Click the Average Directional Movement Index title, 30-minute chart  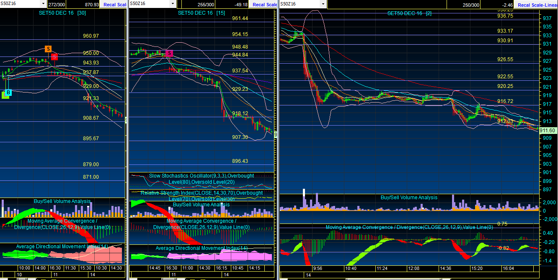62,247
